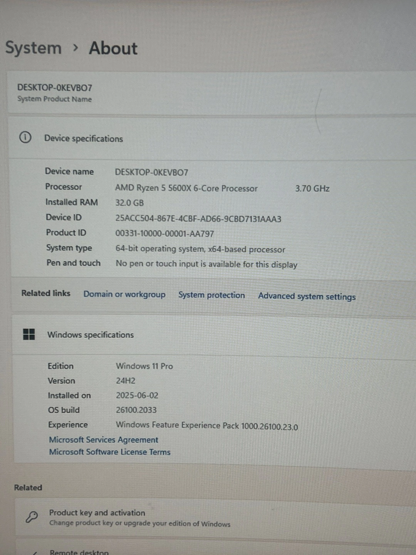Open Domain or workgroup link
Screen dimensions: 416x555
(x=124, y=294)
